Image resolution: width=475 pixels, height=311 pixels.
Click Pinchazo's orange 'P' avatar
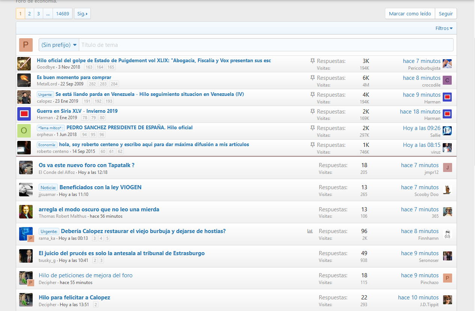pyautogui.click(x=447, y=278)
